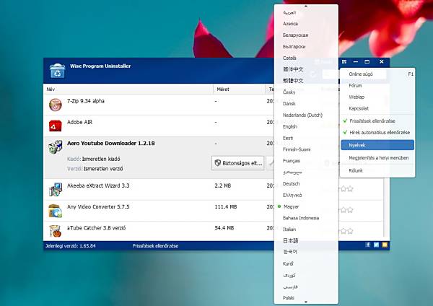
Task: Select the aTube Catcher 3.8 verzió name
Action: pos(96,228)
